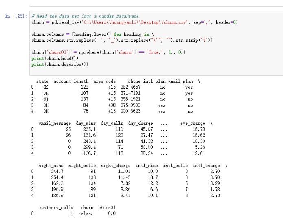This screenshot has height=218, width=283.
Task: Click phone number 382-4657
Action: (x=130, y=87)
